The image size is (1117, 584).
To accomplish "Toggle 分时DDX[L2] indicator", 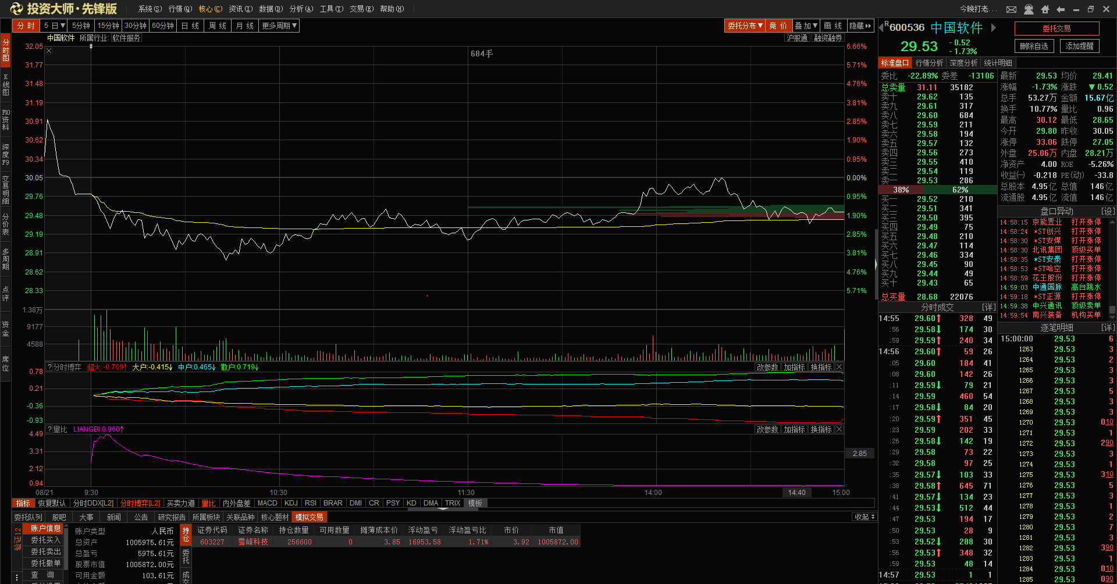I will coord(93,503).
